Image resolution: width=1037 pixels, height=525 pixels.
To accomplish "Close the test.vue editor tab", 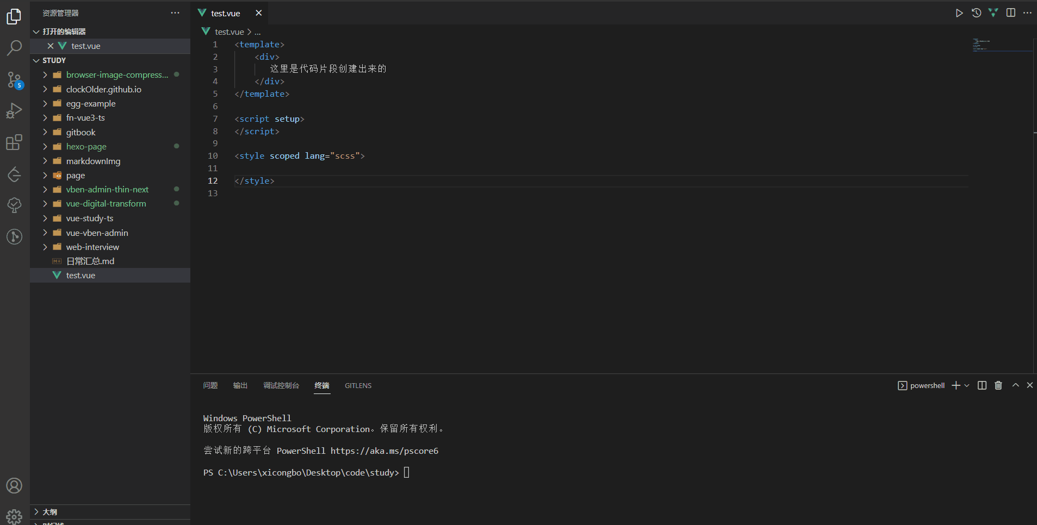I will 259,13.
